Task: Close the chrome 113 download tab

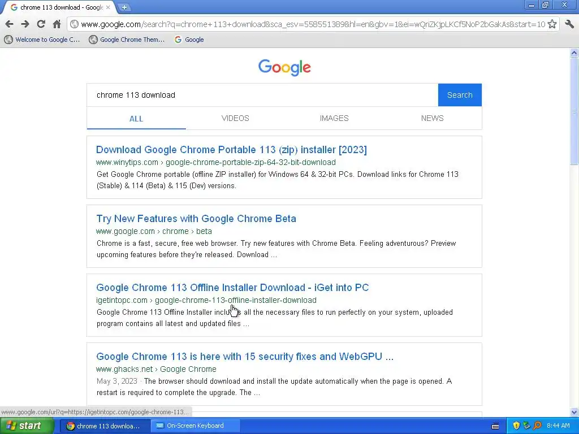Action: pos(108,7)
